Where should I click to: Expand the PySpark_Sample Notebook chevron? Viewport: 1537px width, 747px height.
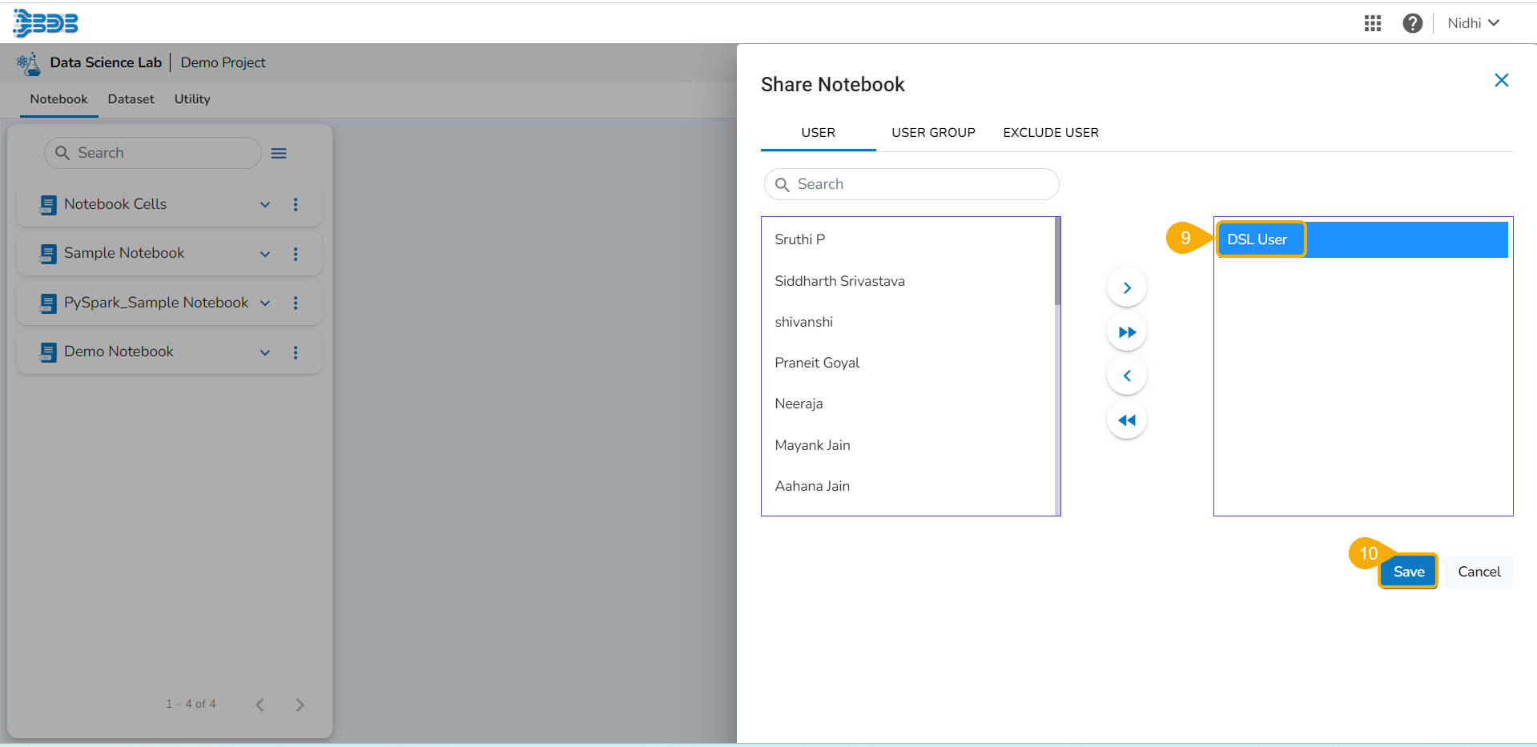pos(265,303)
